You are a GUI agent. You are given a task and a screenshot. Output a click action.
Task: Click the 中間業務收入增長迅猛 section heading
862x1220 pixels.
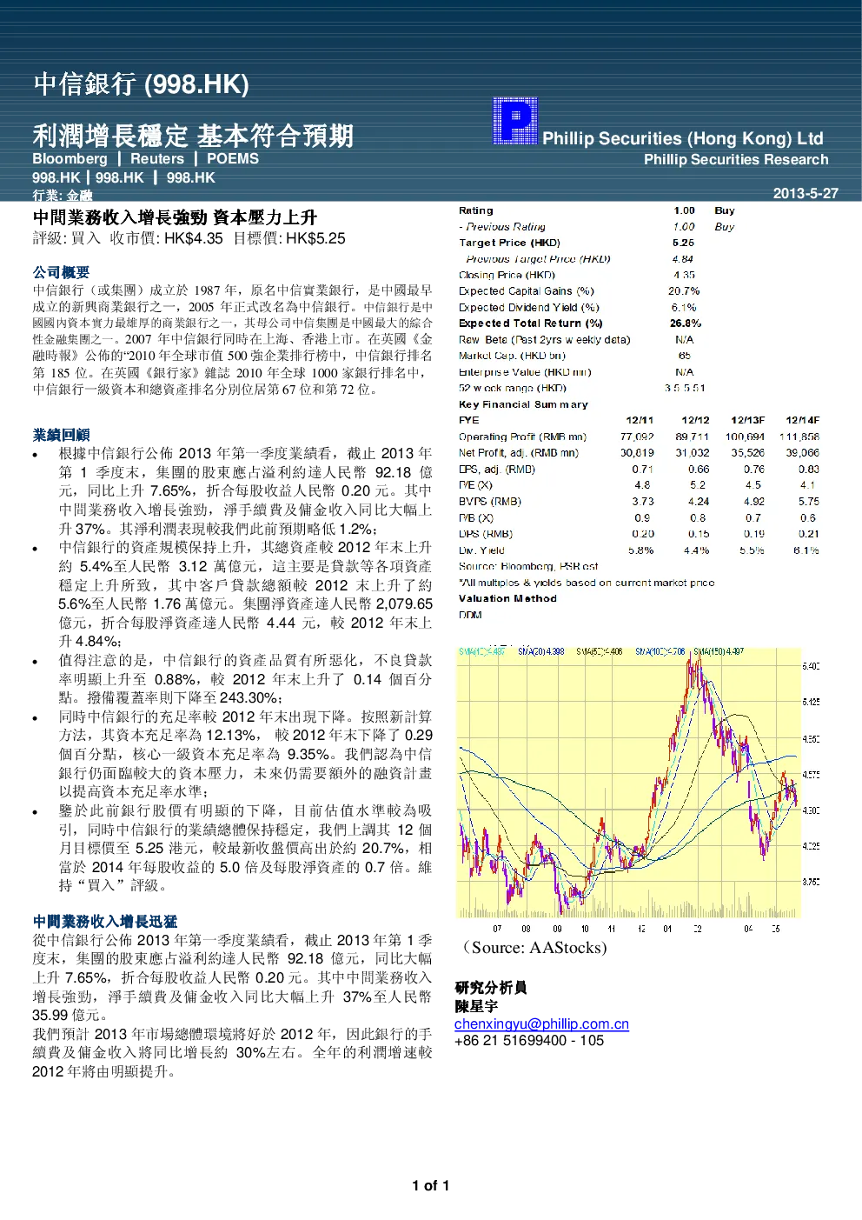(x=105, y=921)
